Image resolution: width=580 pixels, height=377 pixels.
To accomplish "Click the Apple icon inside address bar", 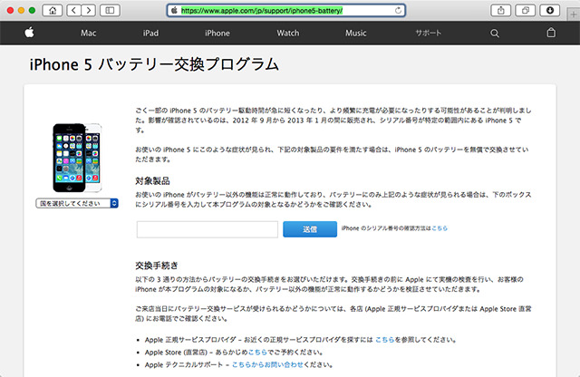I will (x=174, y=10).
